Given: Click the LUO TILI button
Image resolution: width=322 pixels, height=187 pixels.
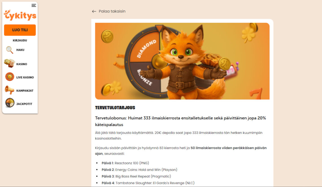Looking at the screenshot, I should [19, 30].
